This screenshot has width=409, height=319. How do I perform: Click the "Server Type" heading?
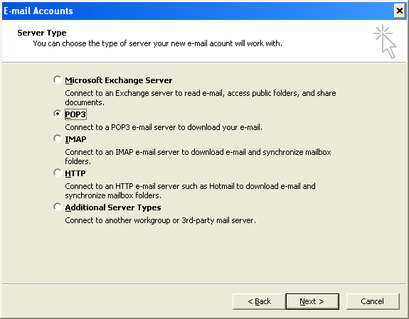tap(42, 33)
